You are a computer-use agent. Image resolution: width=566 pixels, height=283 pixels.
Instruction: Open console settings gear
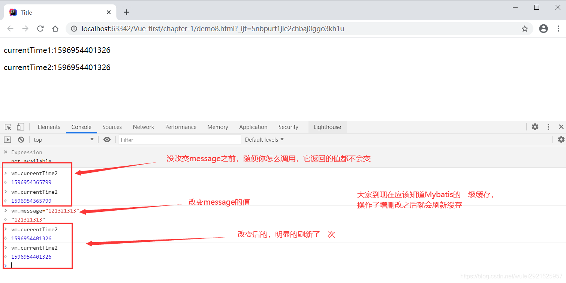pos(561,139)
